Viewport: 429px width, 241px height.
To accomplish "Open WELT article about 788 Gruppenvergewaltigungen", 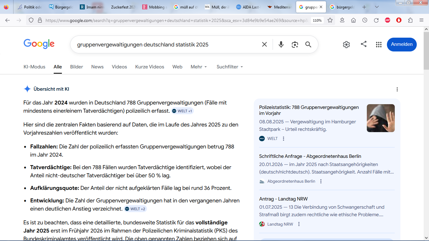I will 309,110.
